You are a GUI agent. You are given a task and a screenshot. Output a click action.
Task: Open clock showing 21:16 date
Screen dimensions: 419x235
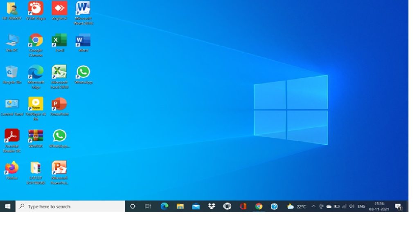click(x=379, y=206)
